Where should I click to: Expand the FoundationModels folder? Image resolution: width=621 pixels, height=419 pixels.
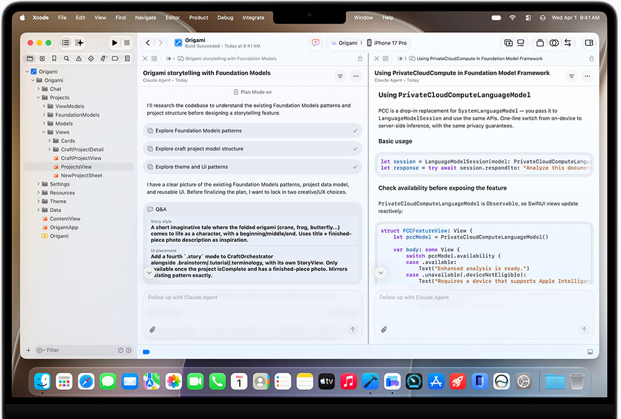point(44,115)
